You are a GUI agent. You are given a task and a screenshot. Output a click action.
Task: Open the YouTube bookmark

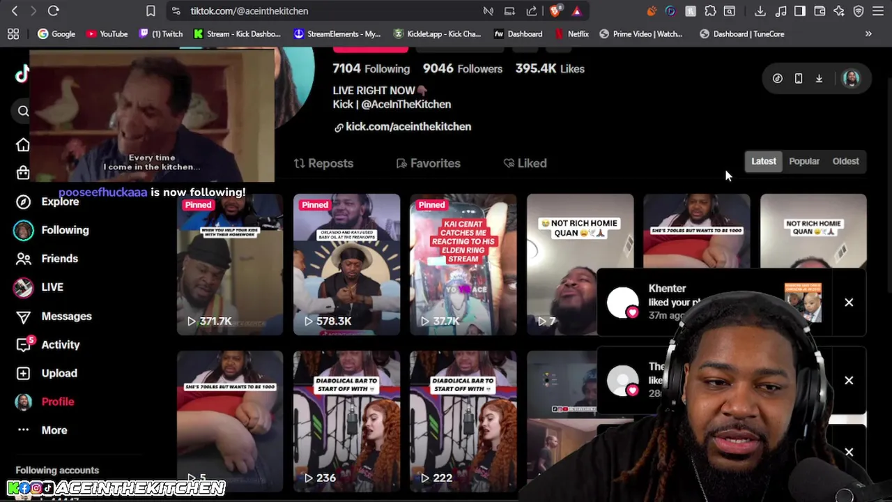click(x=107, y=33)
